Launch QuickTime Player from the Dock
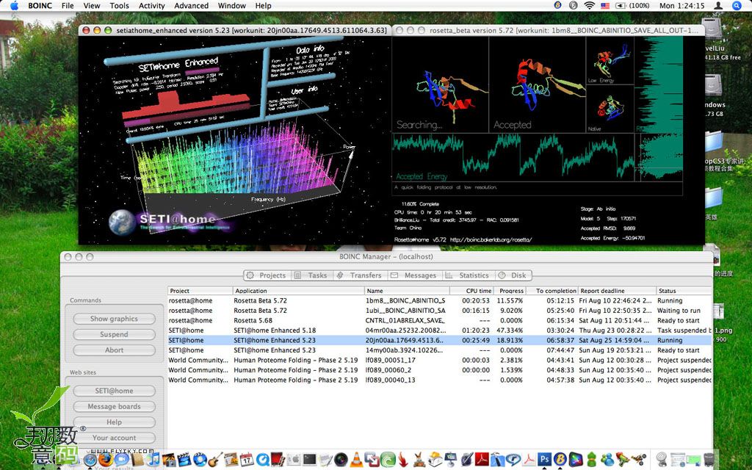The height and width of the screenshot is (470, 752). 263,460
